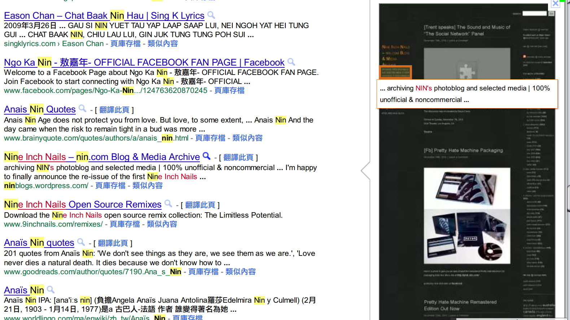Click the preview snippet text callout
Viewport: 570px width, 320px height.
[467, 94]
